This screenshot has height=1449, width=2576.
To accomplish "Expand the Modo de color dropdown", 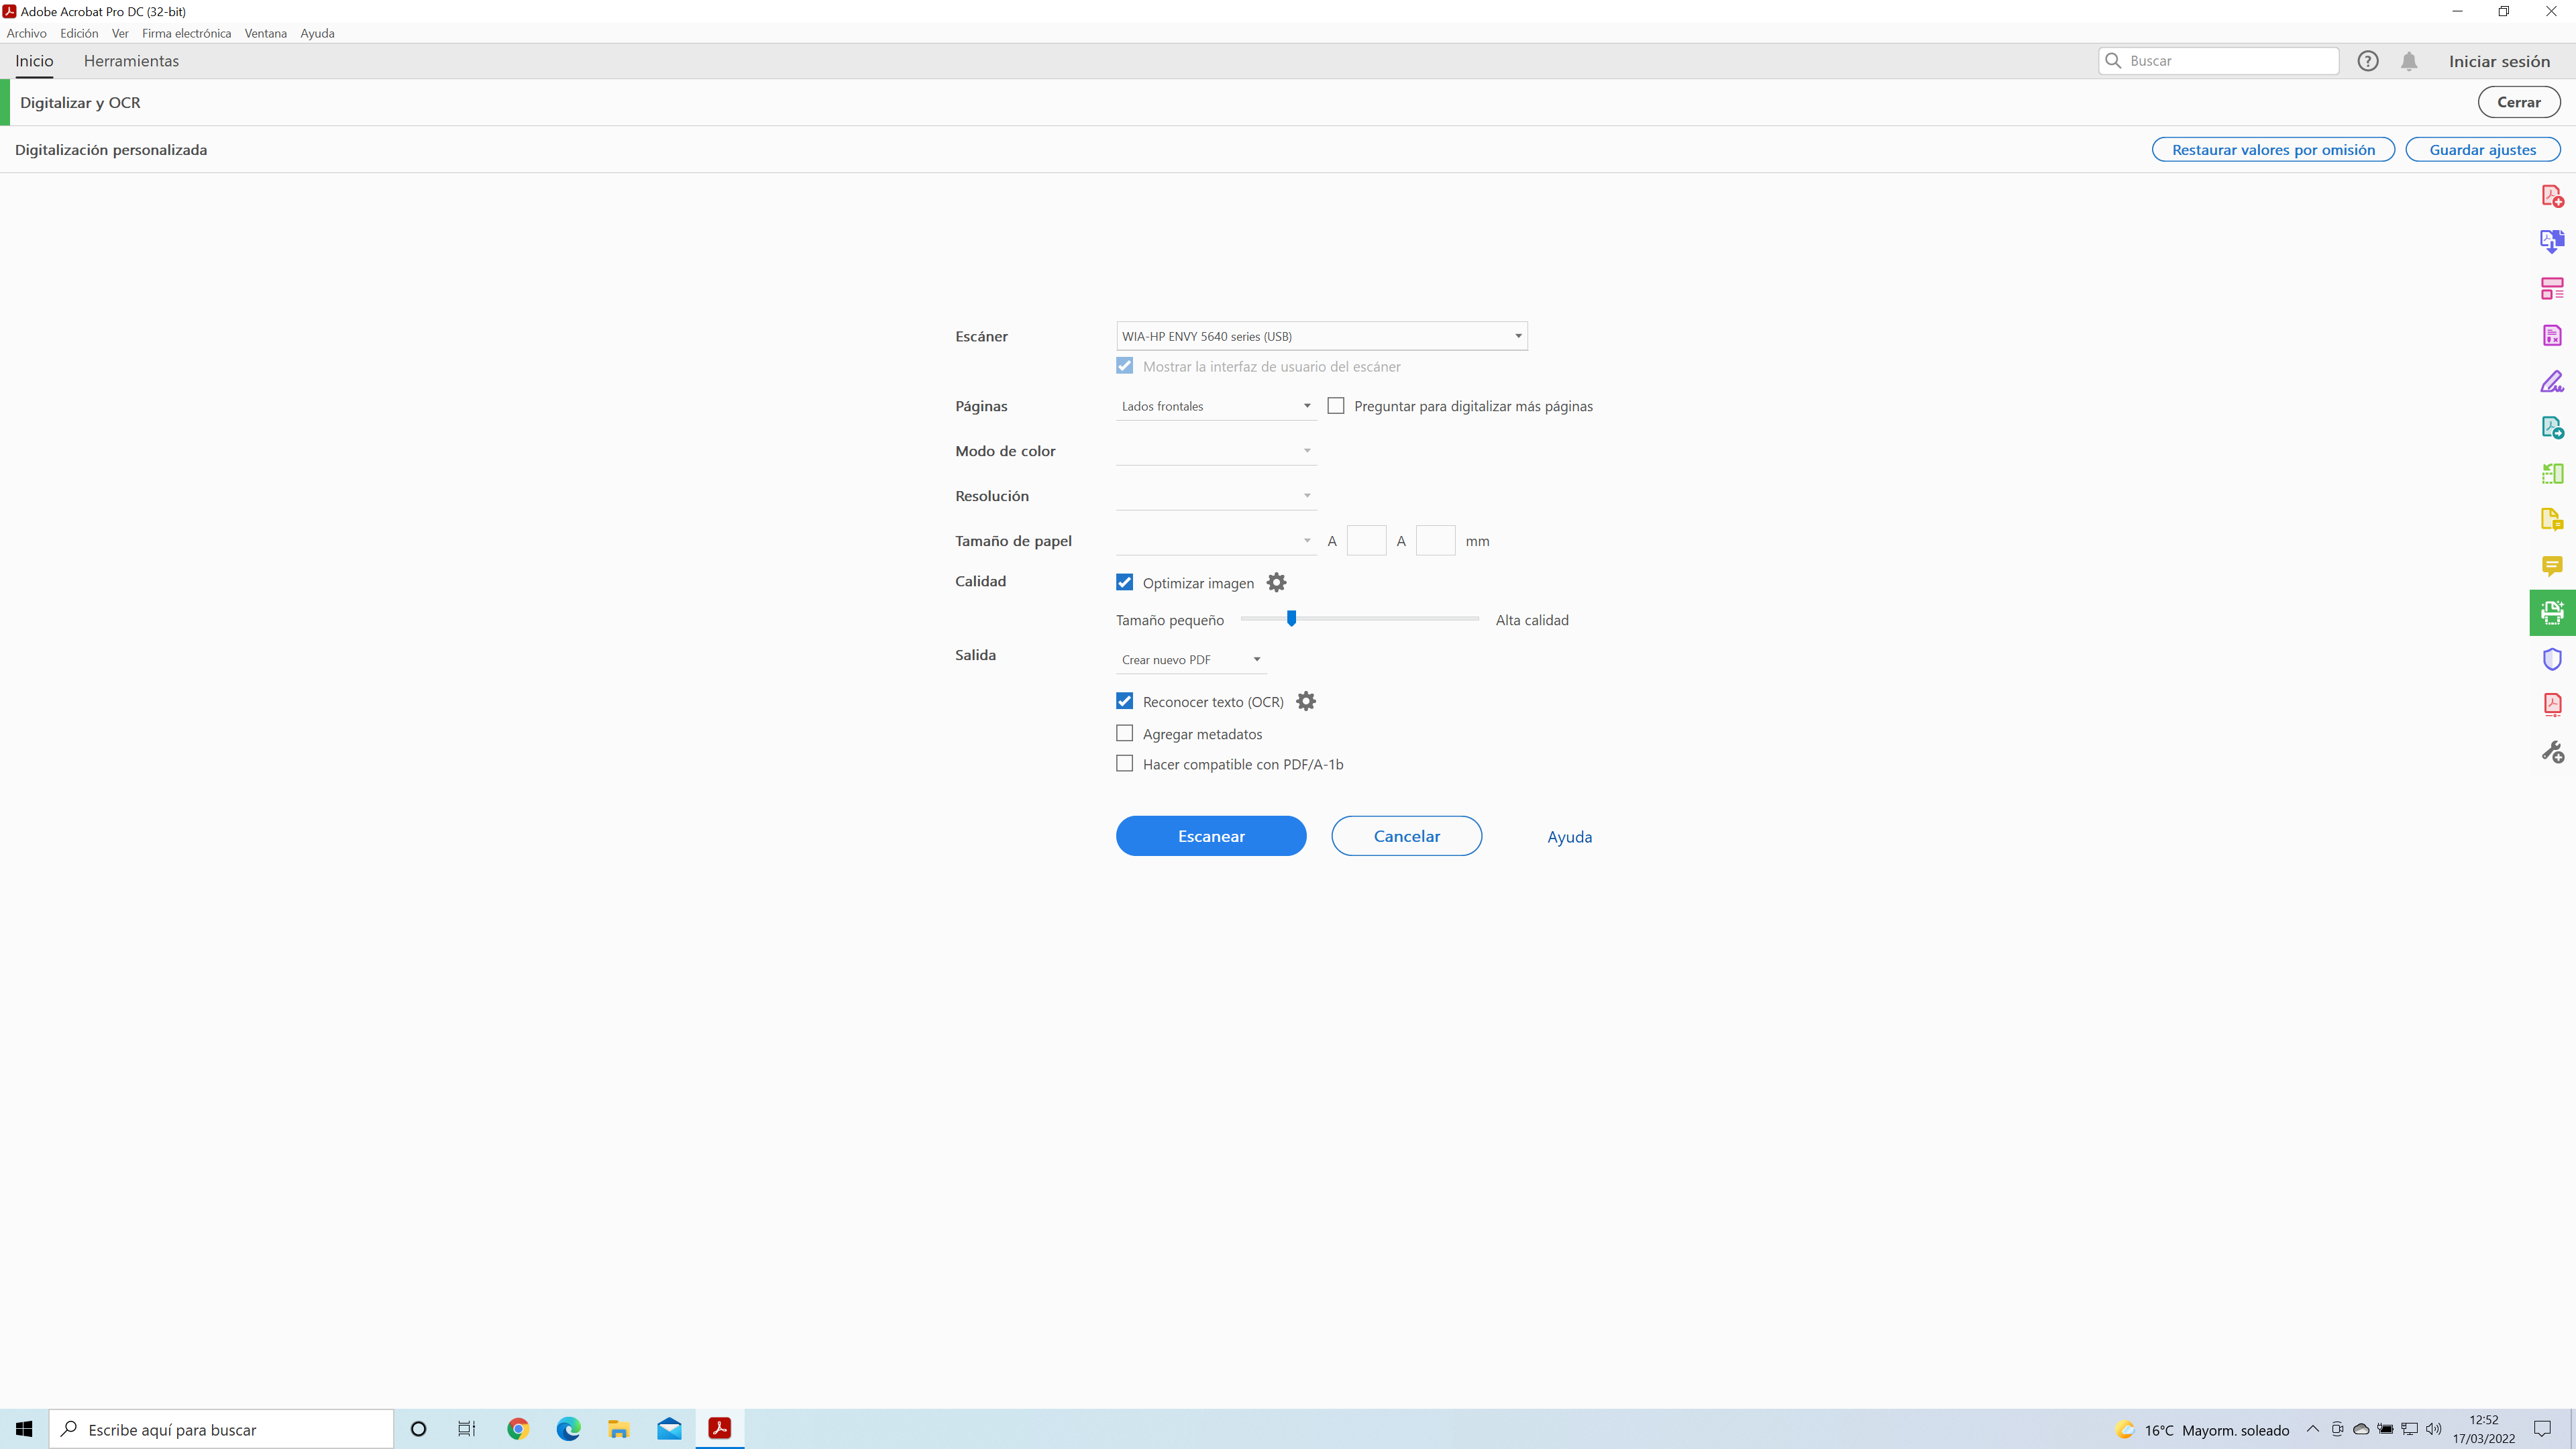I will pos(1216,451).
